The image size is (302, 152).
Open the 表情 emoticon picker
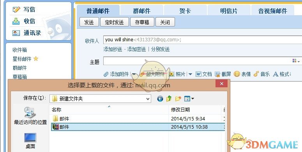[x=242, y=74]
